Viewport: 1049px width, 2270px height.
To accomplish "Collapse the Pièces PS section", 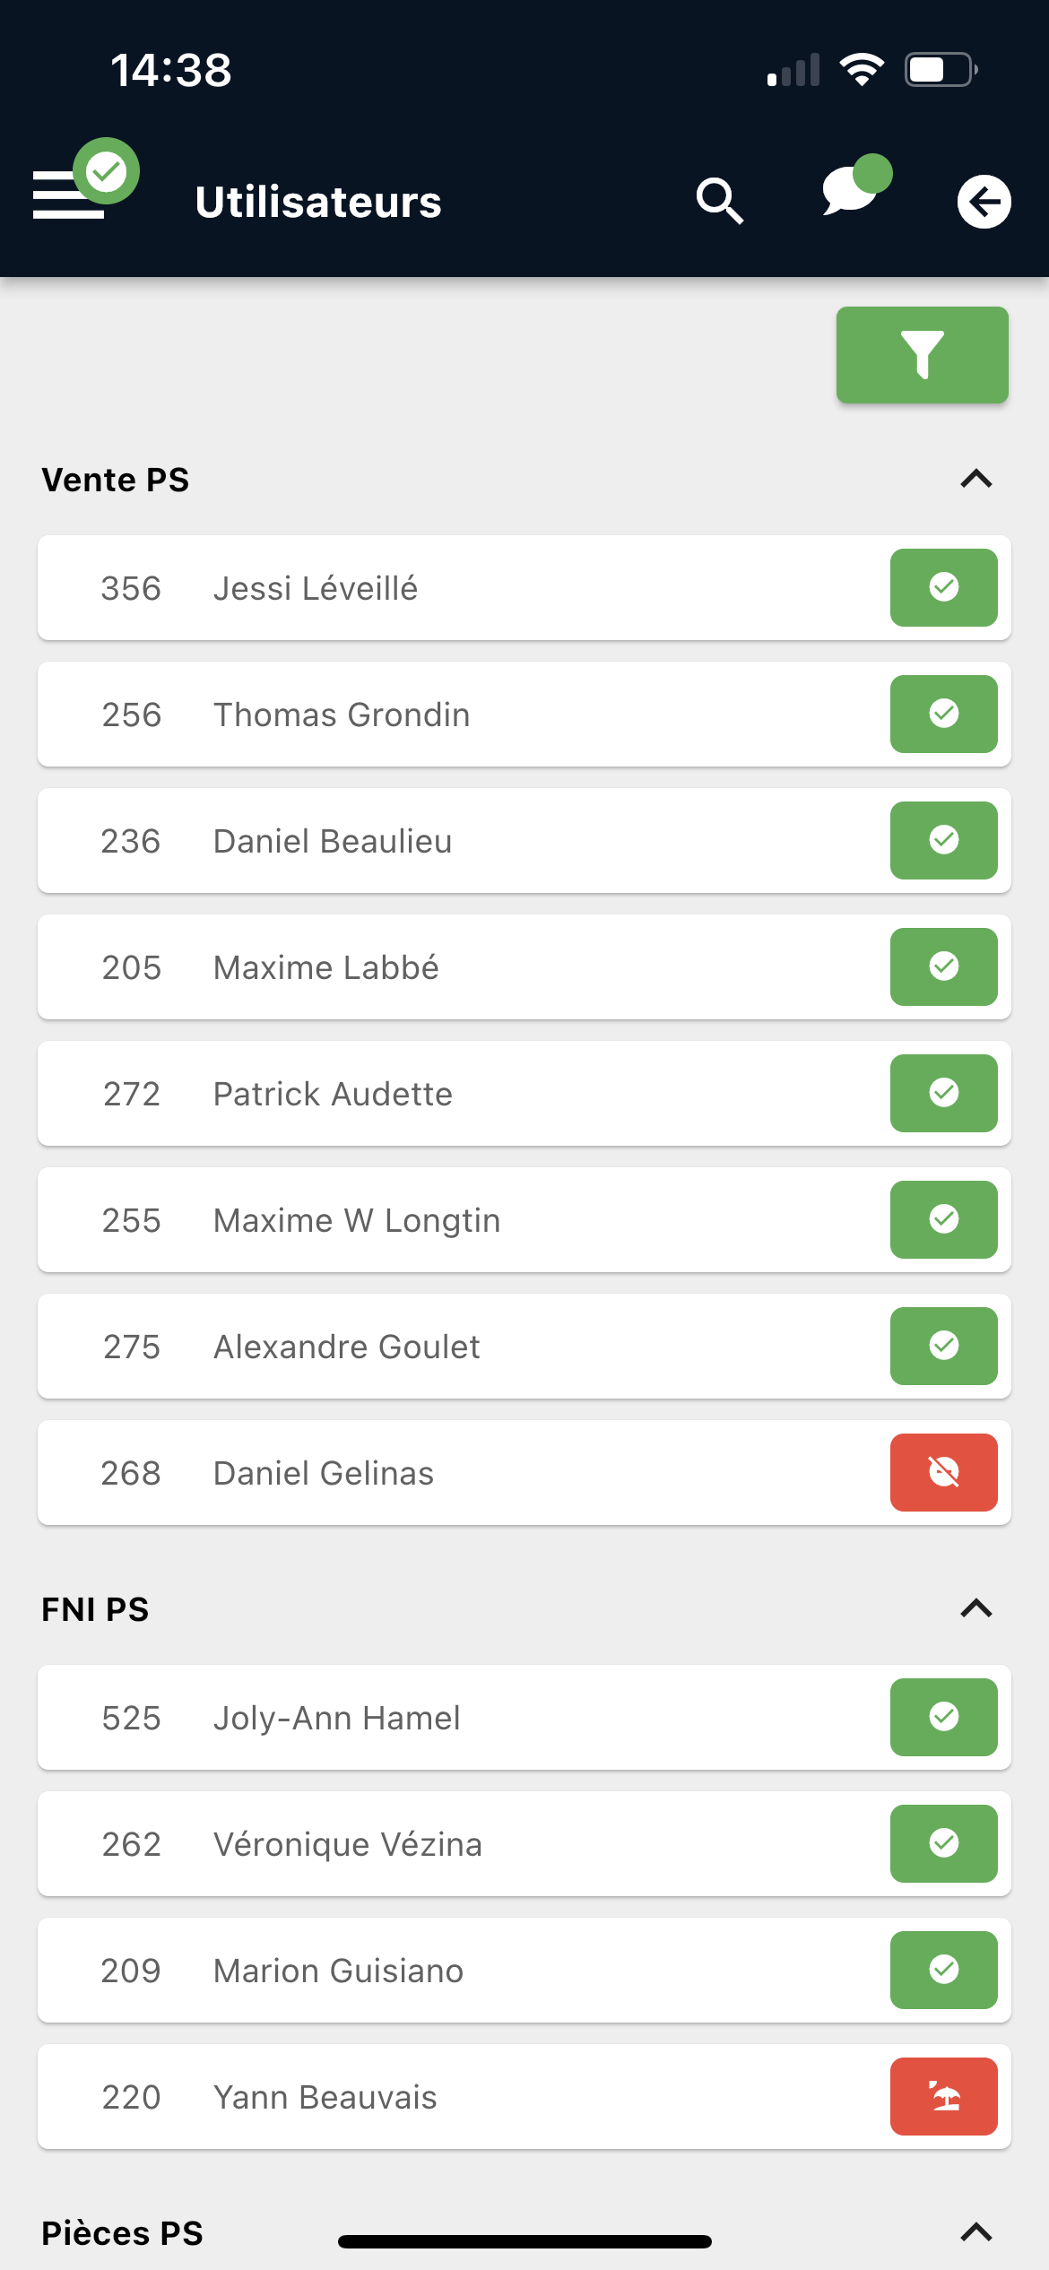I will click(975, 2232).
